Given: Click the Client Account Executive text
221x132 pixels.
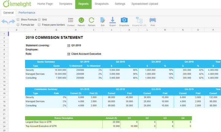Looking at the screenshot, I should [x=86, y=54].
